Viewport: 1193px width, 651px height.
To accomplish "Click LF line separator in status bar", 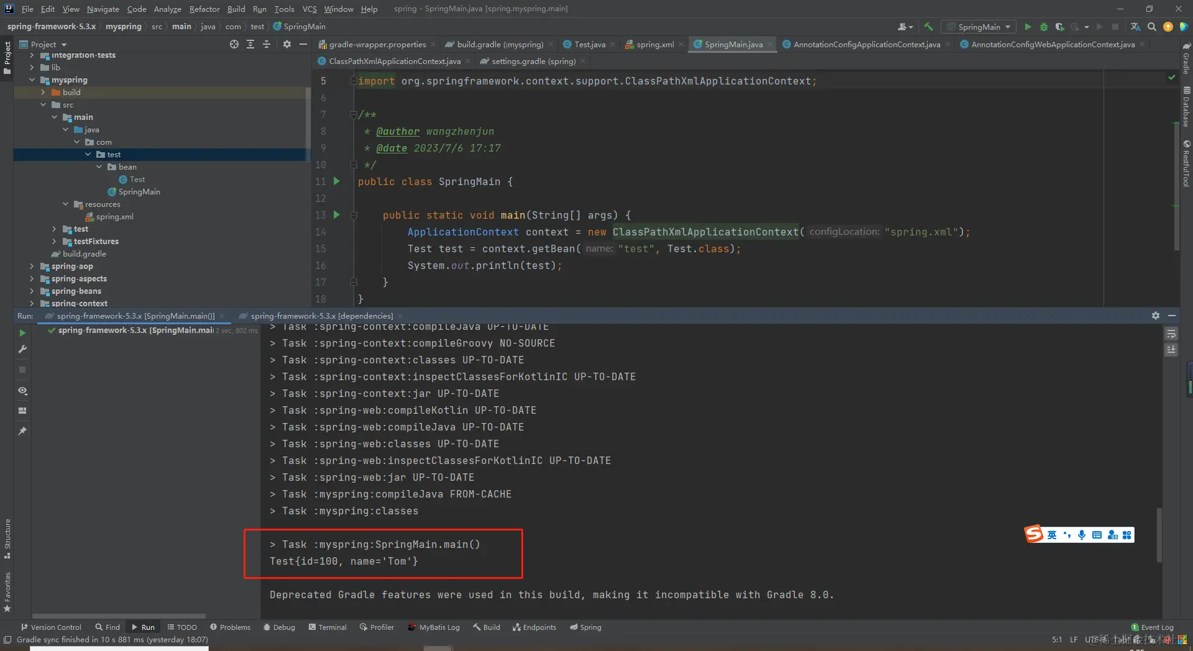I will [1073, 640].
